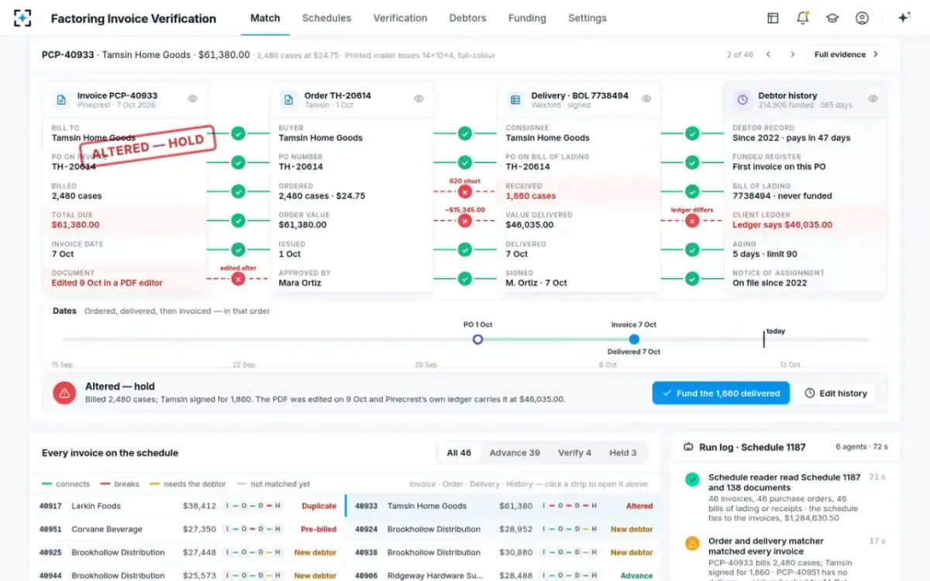930x581 pixels.
Task: Click the Order TH-20614 document icon
Action: click(x=288, y=100)
